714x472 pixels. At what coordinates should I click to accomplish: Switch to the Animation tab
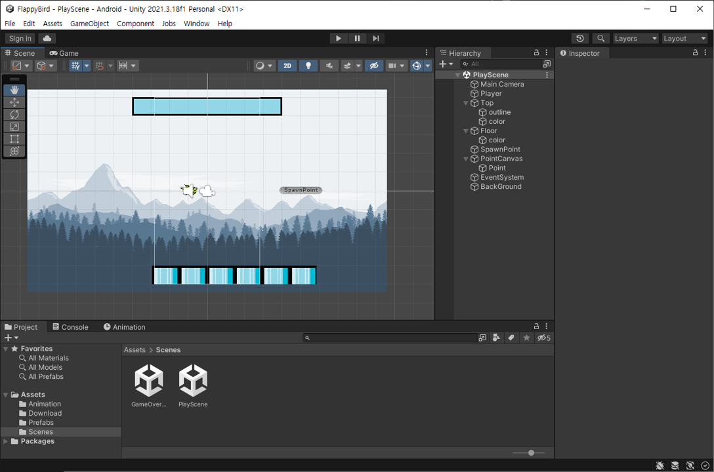click(124, 327)
